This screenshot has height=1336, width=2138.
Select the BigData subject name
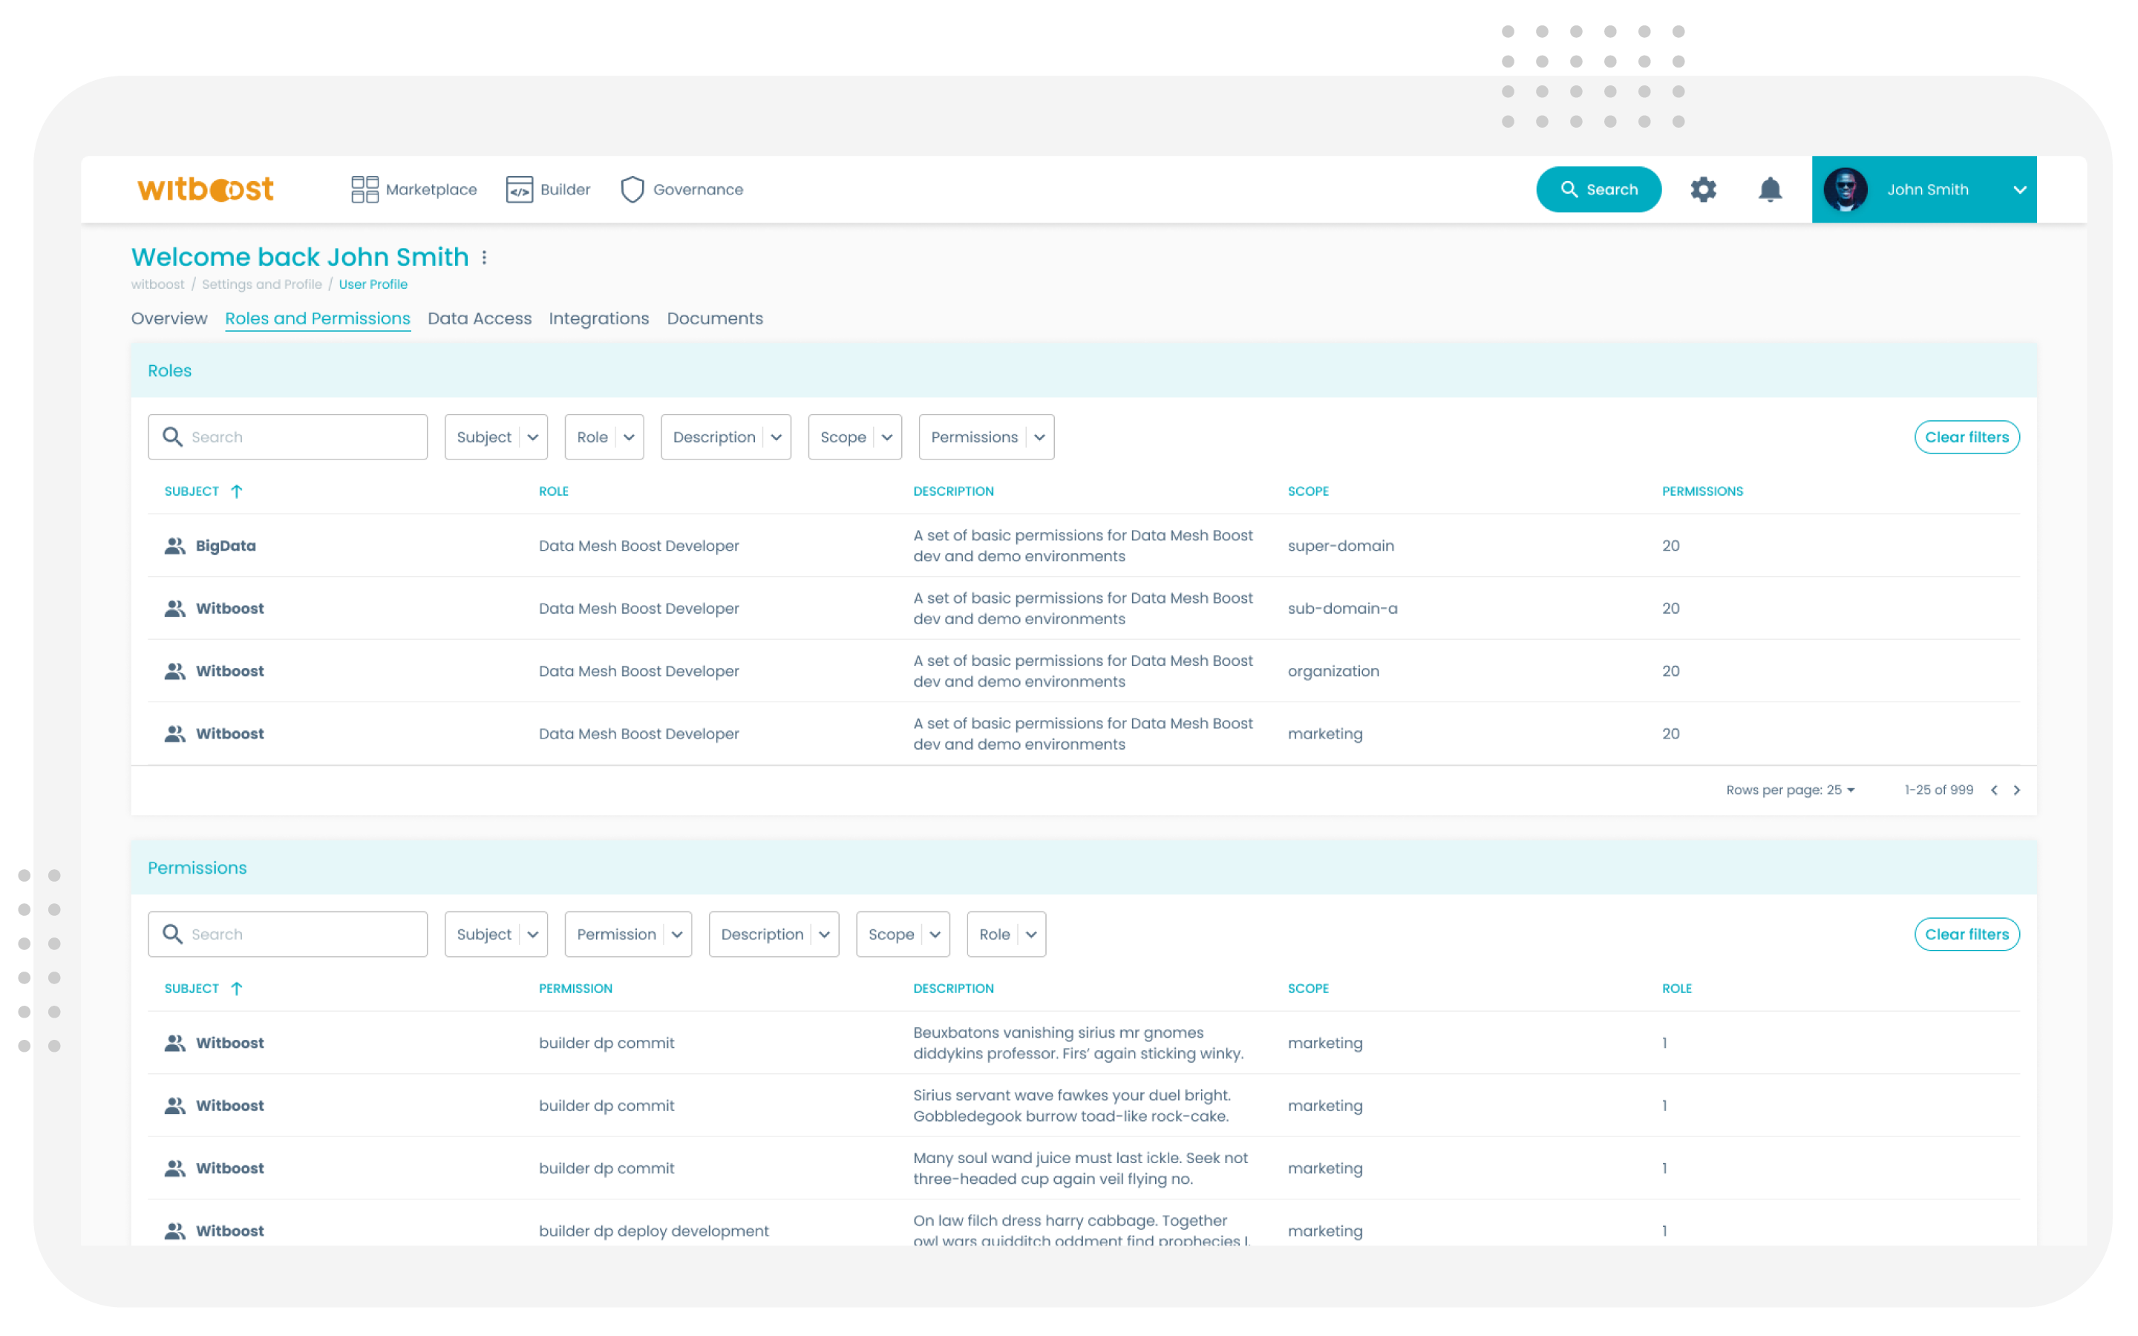225,546
